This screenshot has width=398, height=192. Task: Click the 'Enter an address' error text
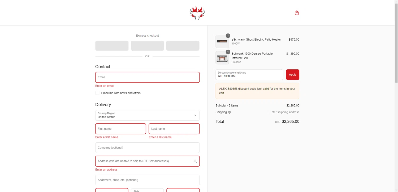tap(106, 170)
